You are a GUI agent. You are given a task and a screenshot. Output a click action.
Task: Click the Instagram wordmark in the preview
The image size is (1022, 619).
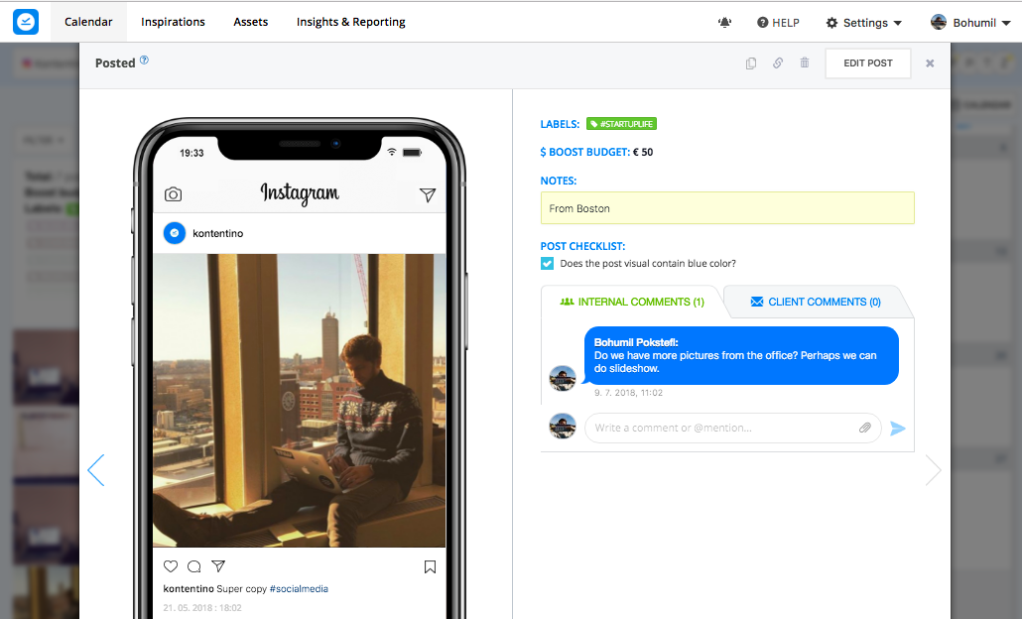300,192
